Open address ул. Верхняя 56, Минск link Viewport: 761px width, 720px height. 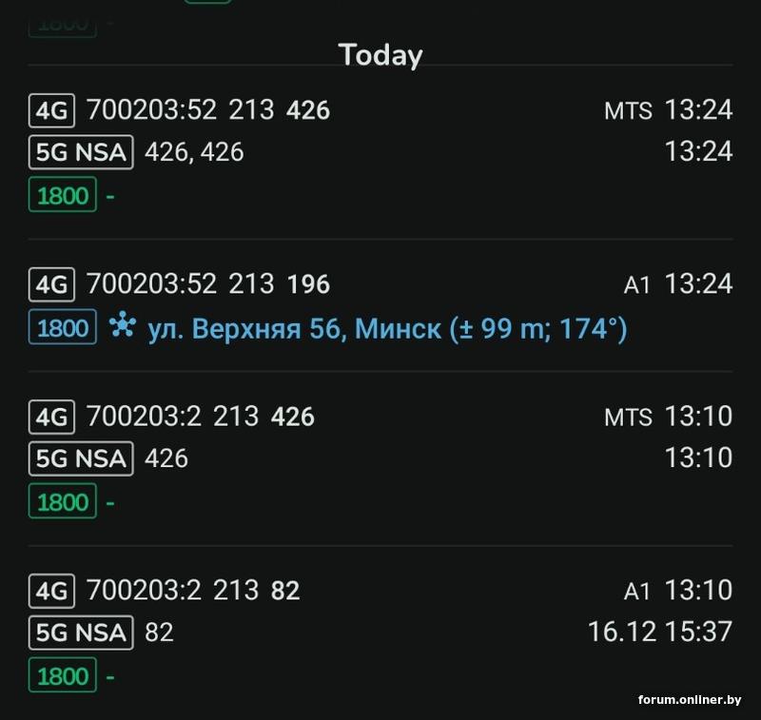click(x=387, y=329)
